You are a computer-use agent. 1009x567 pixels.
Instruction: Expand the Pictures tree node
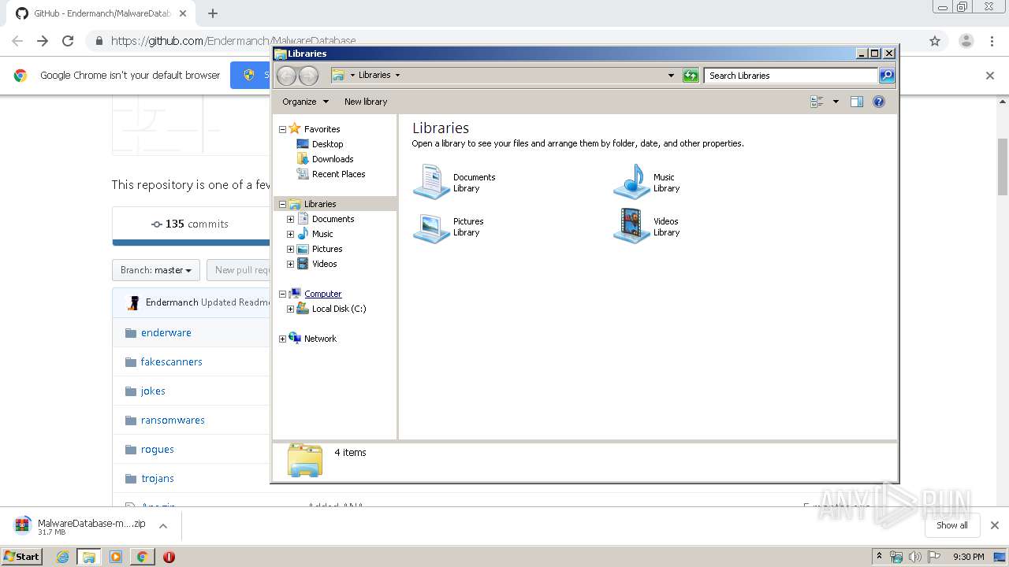tap(290, 249)
